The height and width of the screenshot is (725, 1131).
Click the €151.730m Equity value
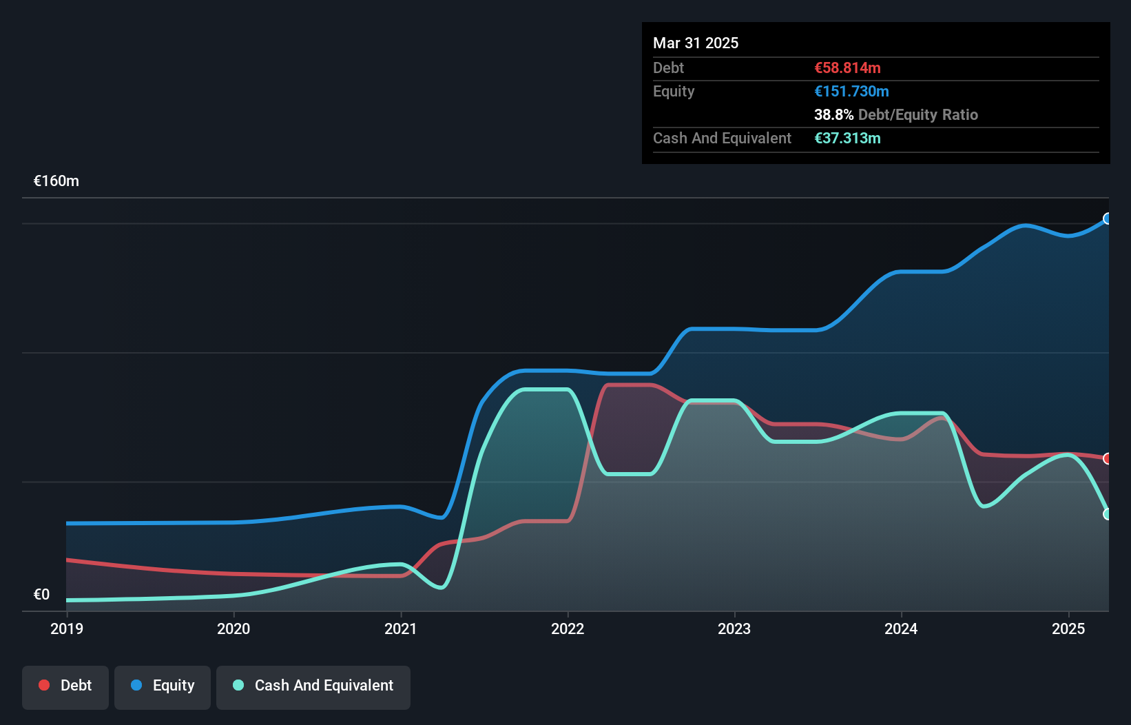tap(851, 91)
